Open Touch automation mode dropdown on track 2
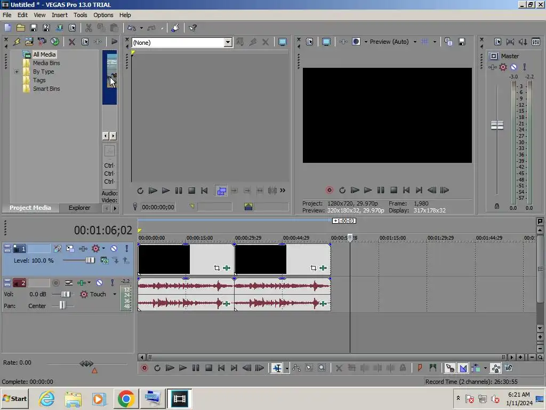This screenshot has height=410, width=546. (x=114, y=294)
